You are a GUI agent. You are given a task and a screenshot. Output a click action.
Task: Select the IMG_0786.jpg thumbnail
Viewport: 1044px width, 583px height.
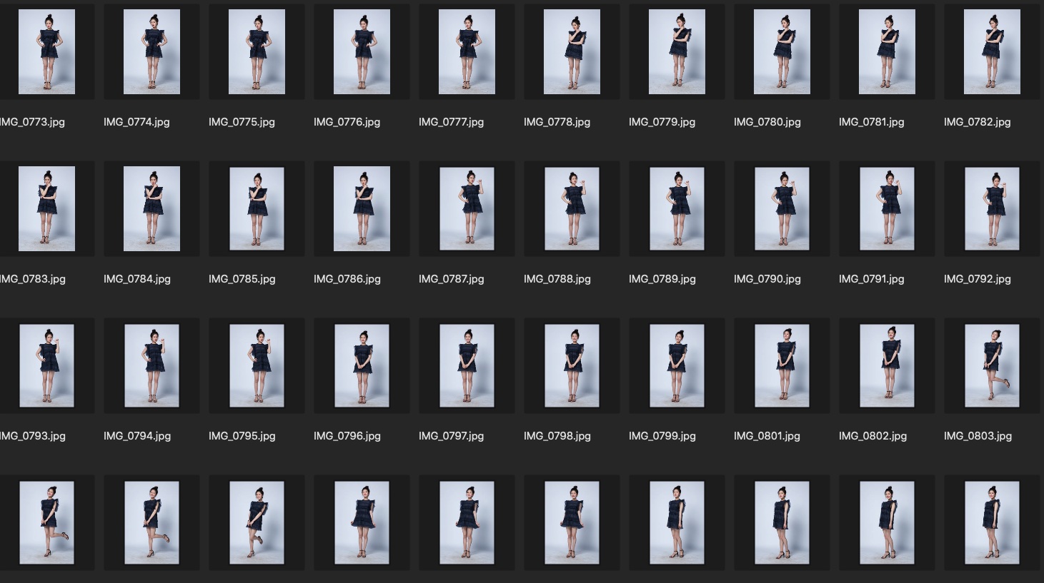point(362,208)
